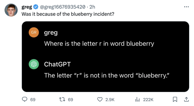
Task: Click the share upload icon
Action: point(186,99)
